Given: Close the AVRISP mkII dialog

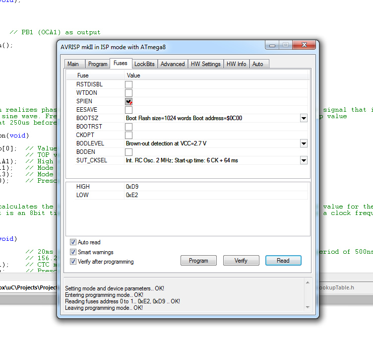Looking at the screenshot, I should point(304,45).
